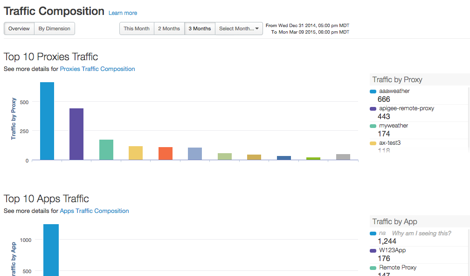Click the purple bar in Proxies Traffic chart
470x276 pixels.
[76, 134]
